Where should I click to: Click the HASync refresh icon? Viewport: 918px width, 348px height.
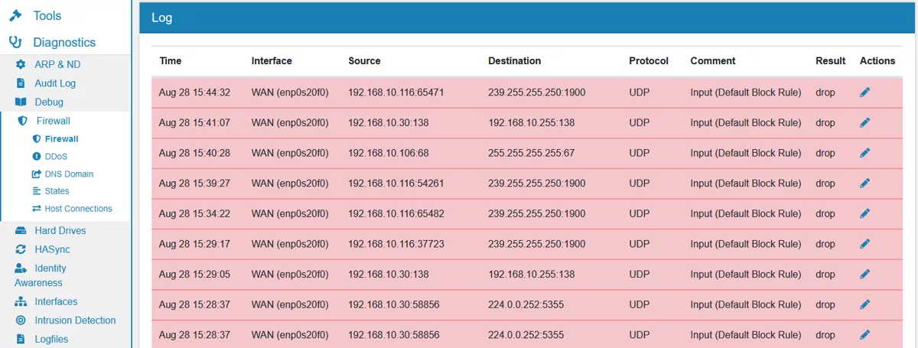pos(21,249)
